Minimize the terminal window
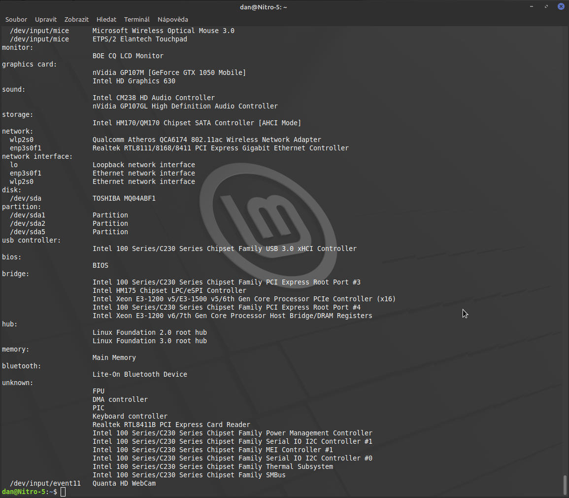Screen dimensions: 569x498 (532, 6)
